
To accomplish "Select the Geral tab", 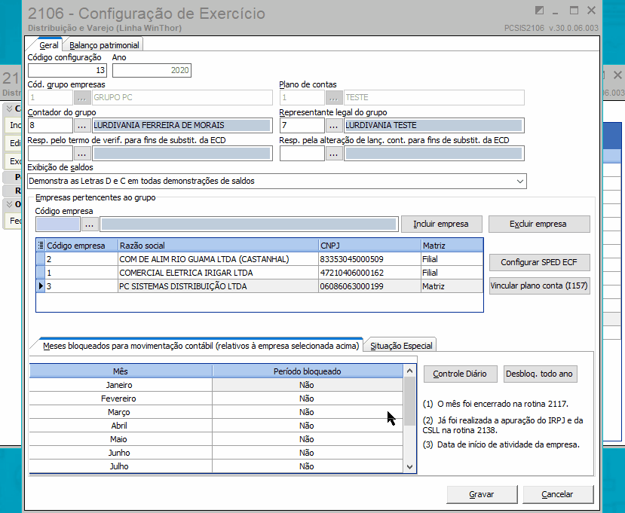I will click(x=49, y=45).
